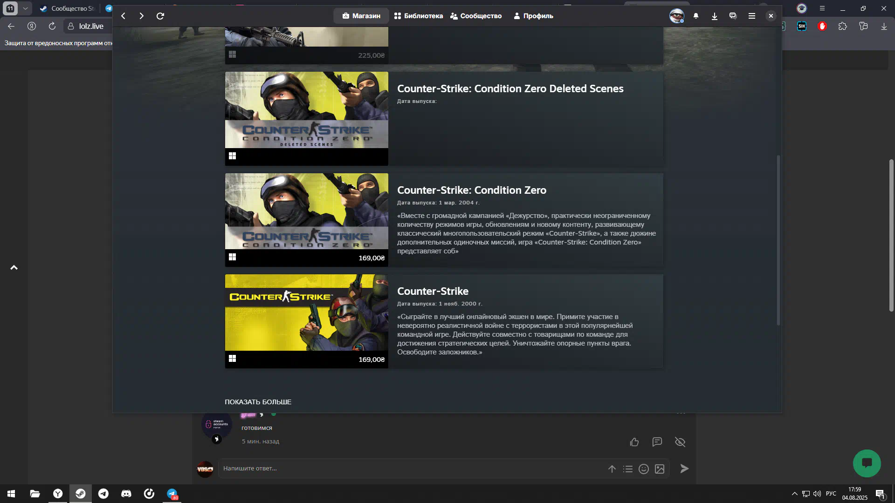Screen dimensions: 895x503
Task: Click the 225,00₴ price at top
Action: pos(371,55)
